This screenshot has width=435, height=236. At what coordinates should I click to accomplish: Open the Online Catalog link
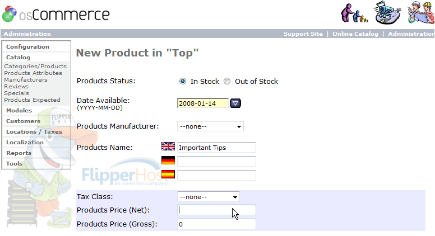(355, 34)
